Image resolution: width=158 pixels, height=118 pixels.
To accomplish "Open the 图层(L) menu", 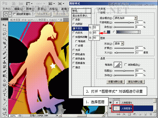I will point(42,9).
